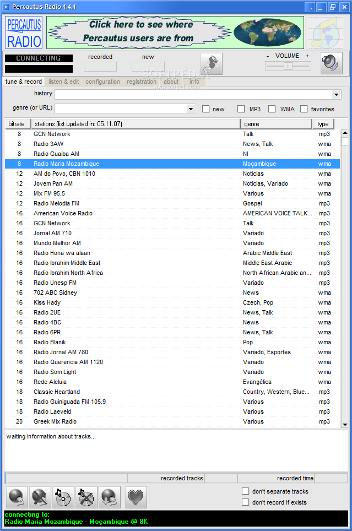The image size is (352, 531).
Task: Select the Jornal AM 710 station
Action: [x=172, y=233]
